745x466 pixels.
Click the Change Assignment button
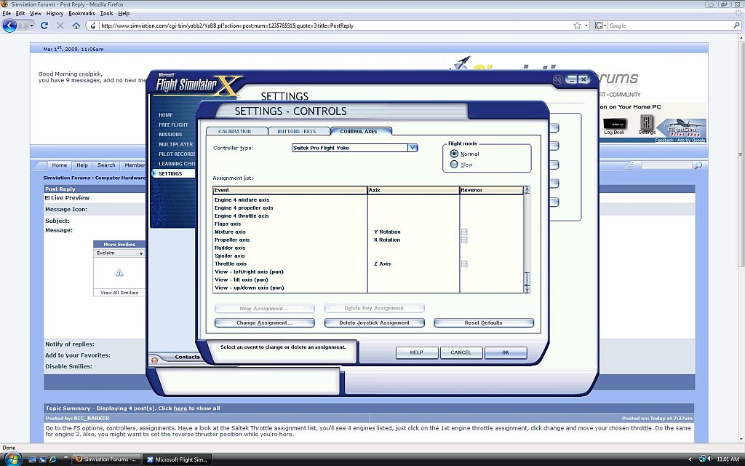(265, 323)
